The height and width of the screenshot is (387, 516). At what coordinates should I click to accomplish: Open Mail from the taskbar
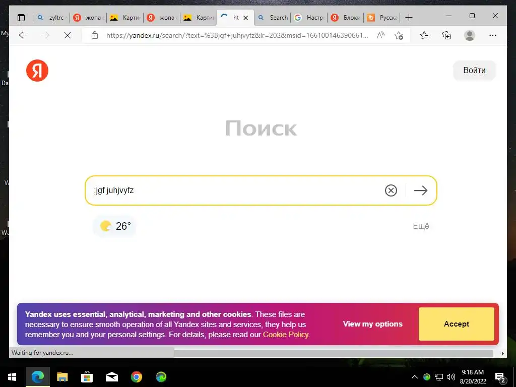coord(111,377)
